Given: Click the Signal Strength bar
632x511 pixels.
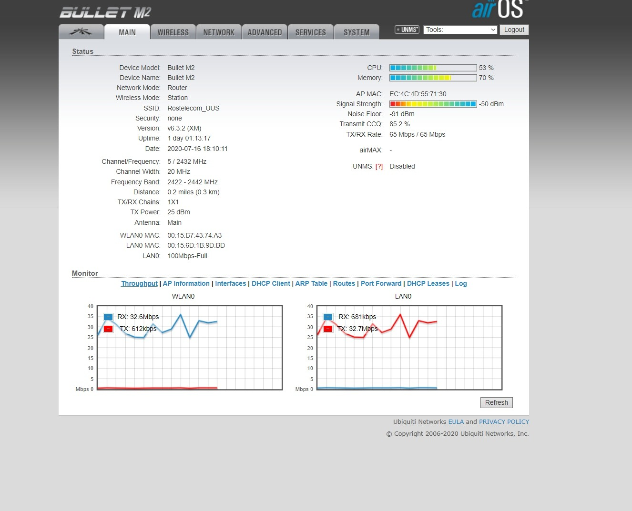Looking at the screenshot, I should point(433,104).
